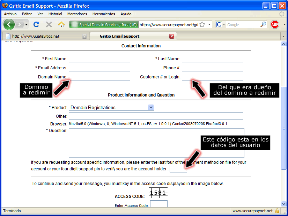Viewport: 288px width, 216px height.
Task: Minimize the Firefox window
Action: 266,6
